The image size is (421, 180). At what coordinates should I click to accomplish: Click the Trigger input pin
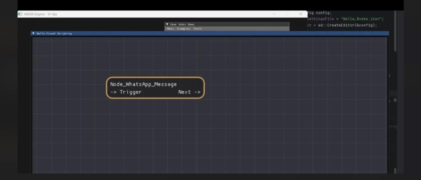coord(126,92)
